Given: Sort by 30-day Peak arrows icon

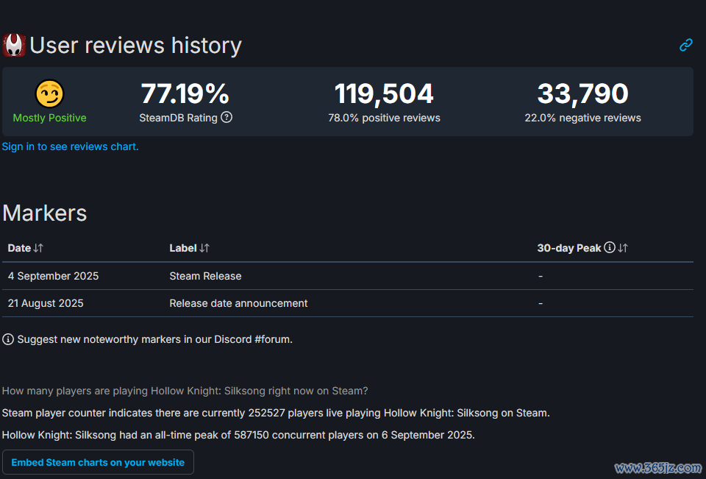Looking at the screenshot, I should click(x=623, y=248).
